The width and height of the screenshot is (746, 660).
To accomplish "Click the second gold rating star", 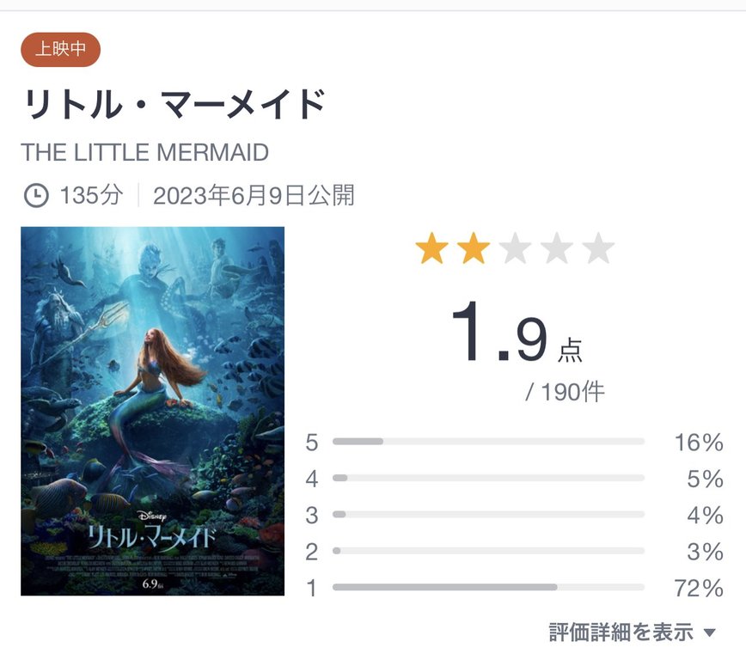I will [x=473, y=249].
